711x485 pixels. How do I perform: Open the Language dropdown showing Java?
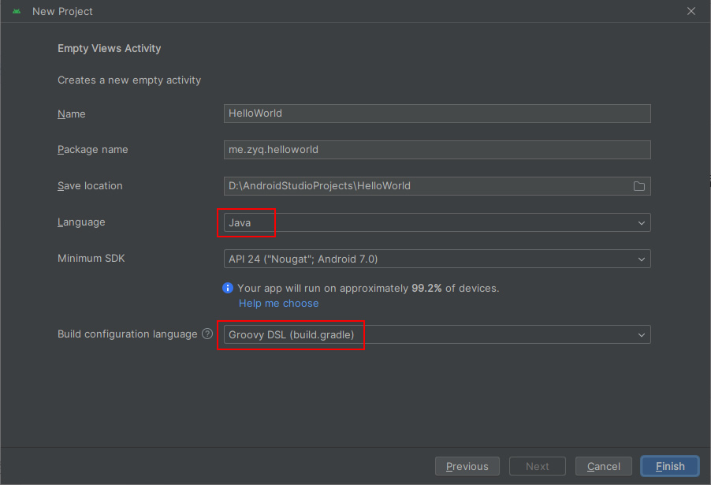click(x=437, y=222)
